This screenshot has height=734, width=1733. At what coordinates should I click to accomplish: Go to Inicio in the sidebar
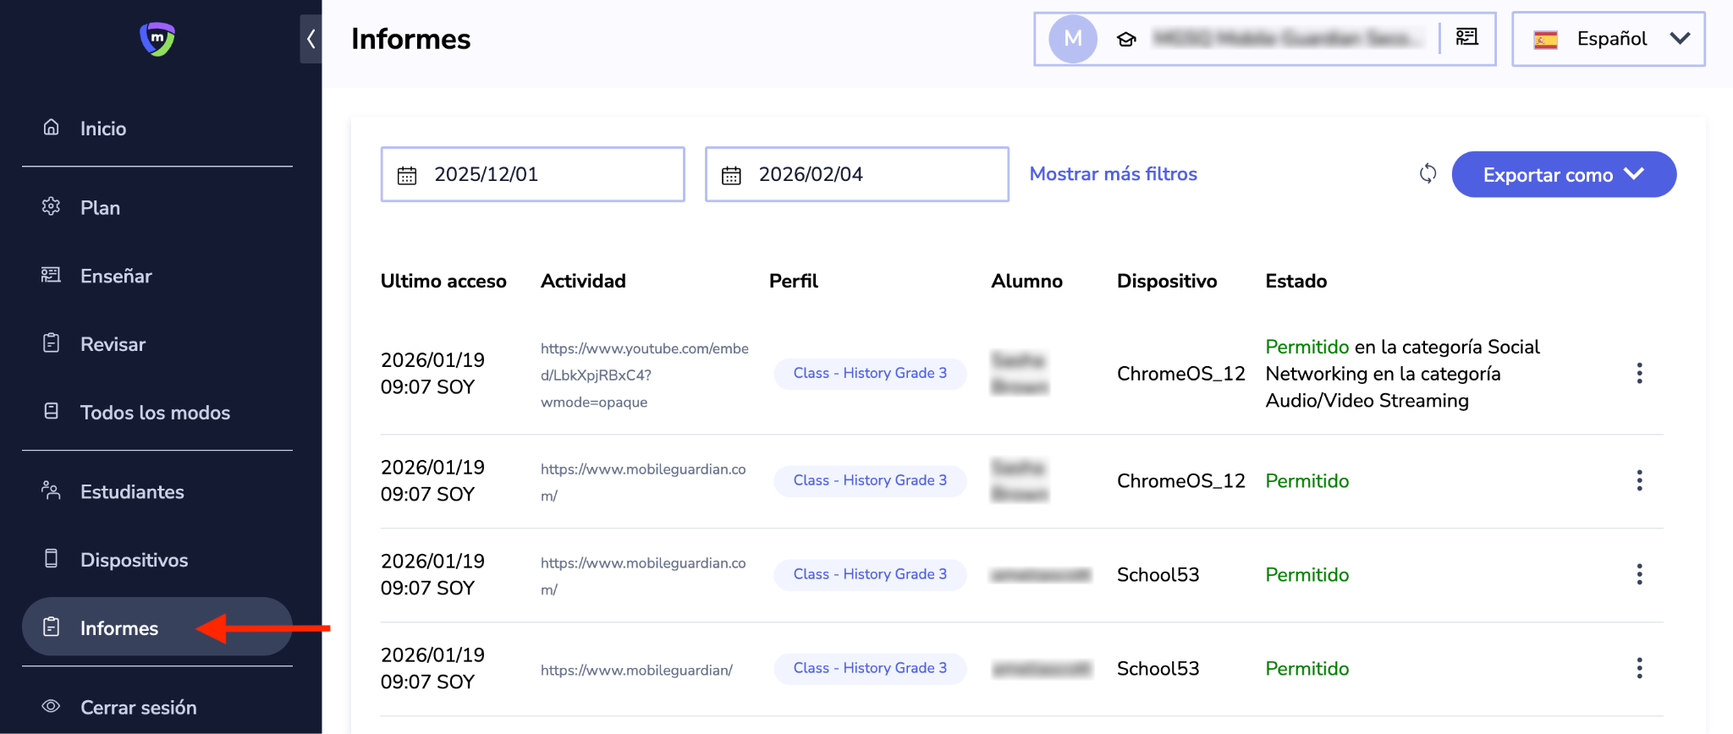(x=103, y=129)
